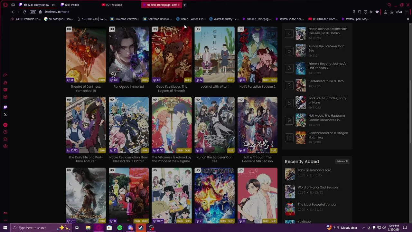412x232 pixels.
Task: Switch to the Thetyliilshow Twitch tab
Action: click(38, 5)
